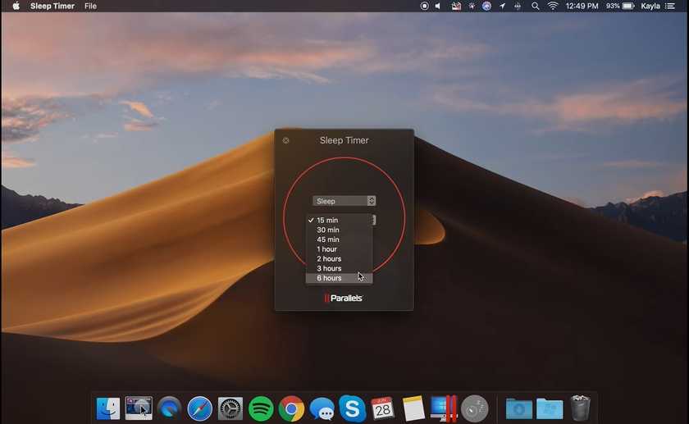
Task: Open the Sleep action dropdown
Action: 344,201
